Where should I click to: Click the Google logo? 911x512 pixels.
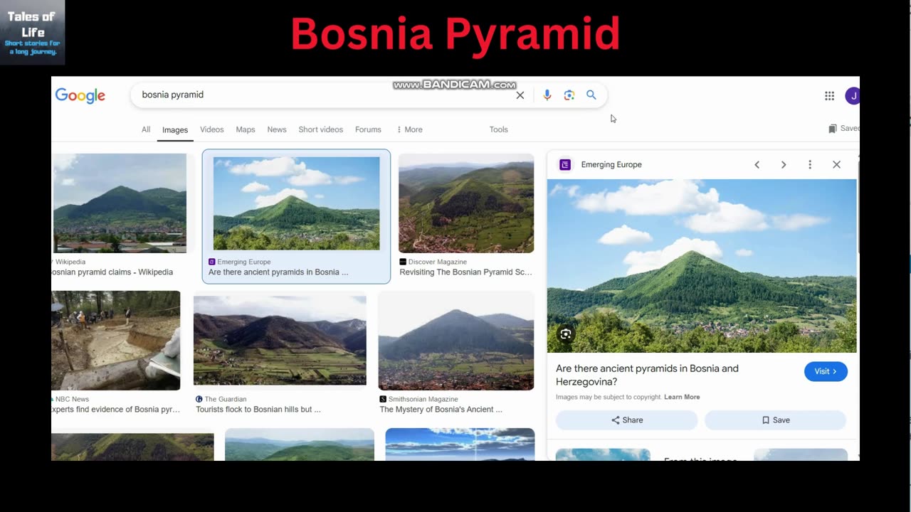pos(80,96)
